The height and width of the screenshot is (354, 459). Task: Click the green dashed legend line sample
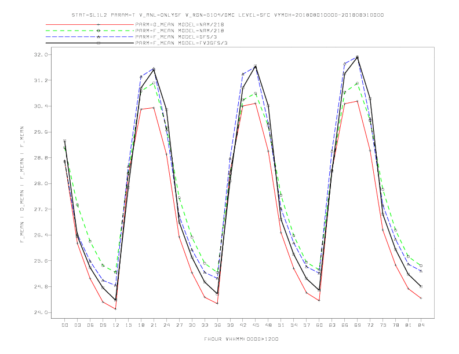pyautogui.click(x=90, y=31)
